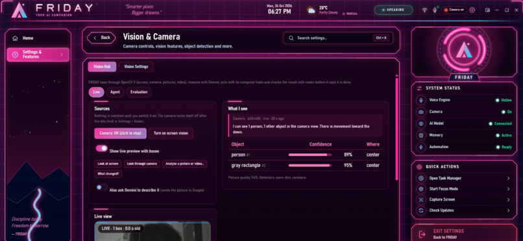Screen dimensions: 523x241
Task: Click the microphone icon in the header
Action: click(435, 10)
